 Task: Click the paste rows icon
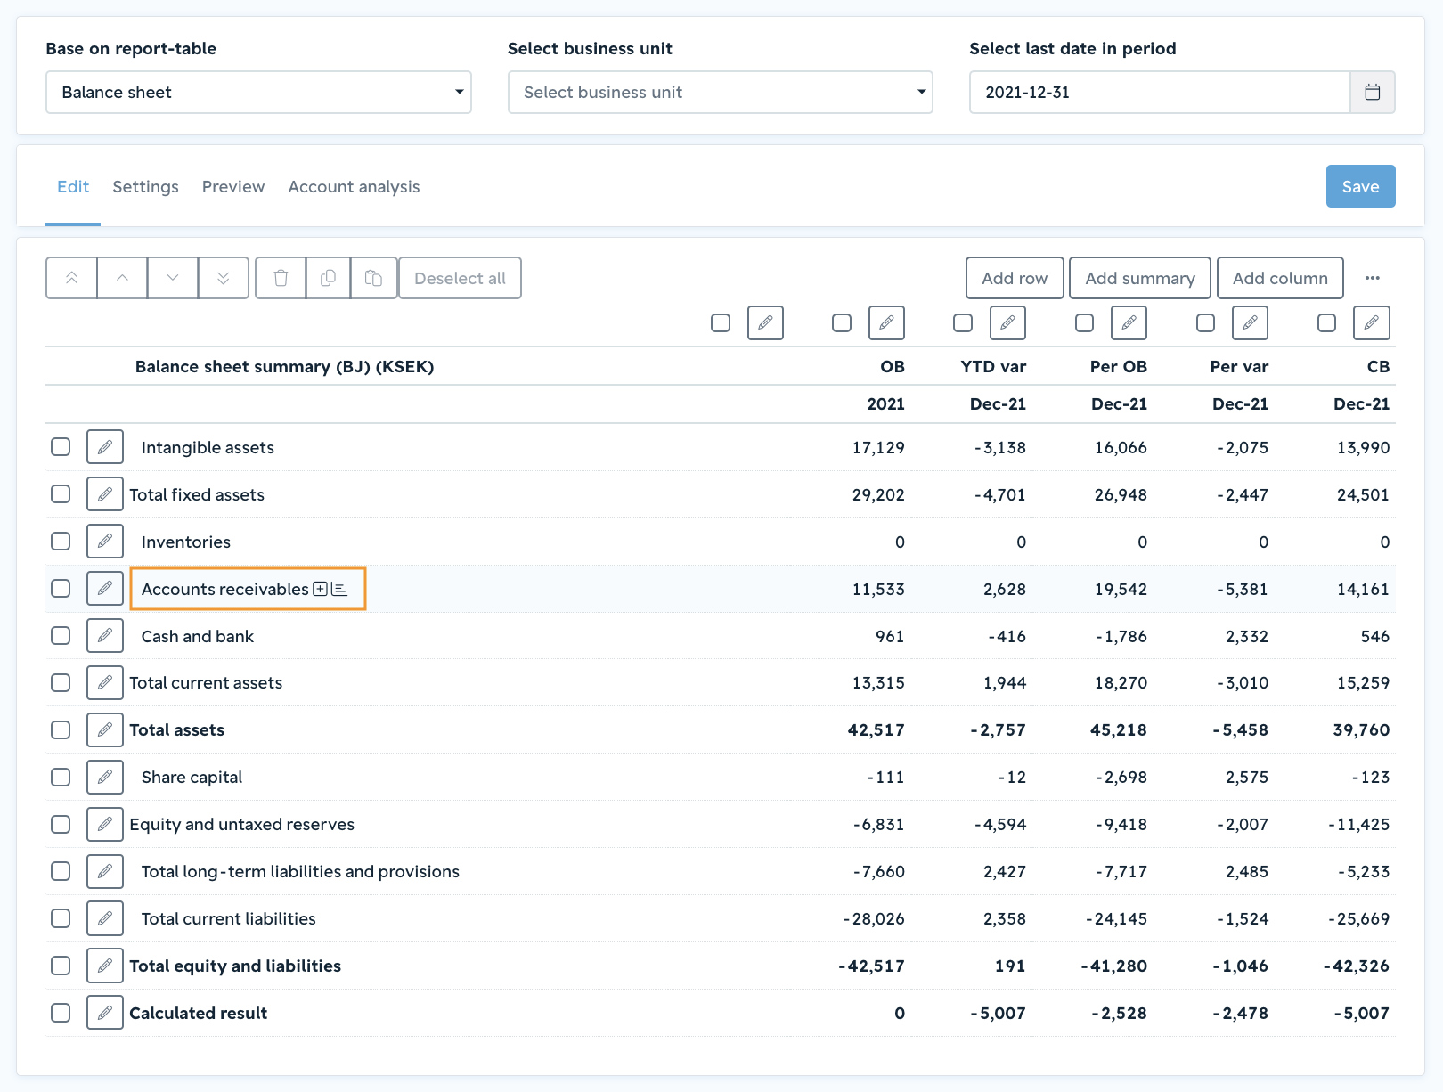click(374, 278)
